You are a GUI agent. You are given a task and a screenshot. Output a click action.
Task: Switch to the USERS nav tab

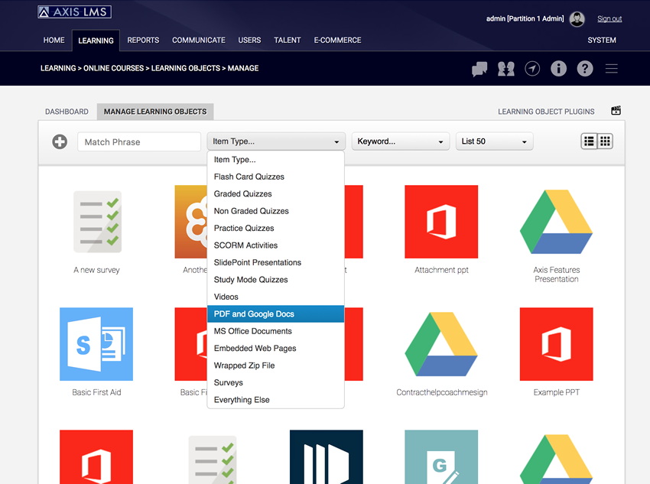pyautogui.click(x=249, y=41)
